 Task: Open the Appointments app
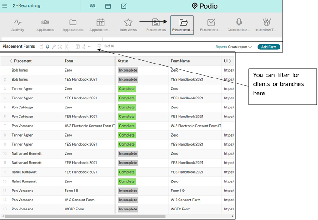[x=100, y=25]
